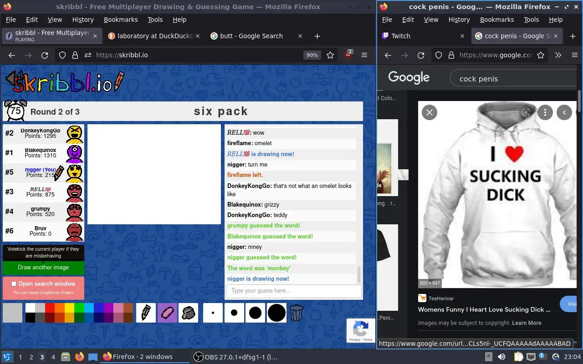Open the application launcher menu in taskbar
This screenshot has height=364, width=583.
(7, 357)
